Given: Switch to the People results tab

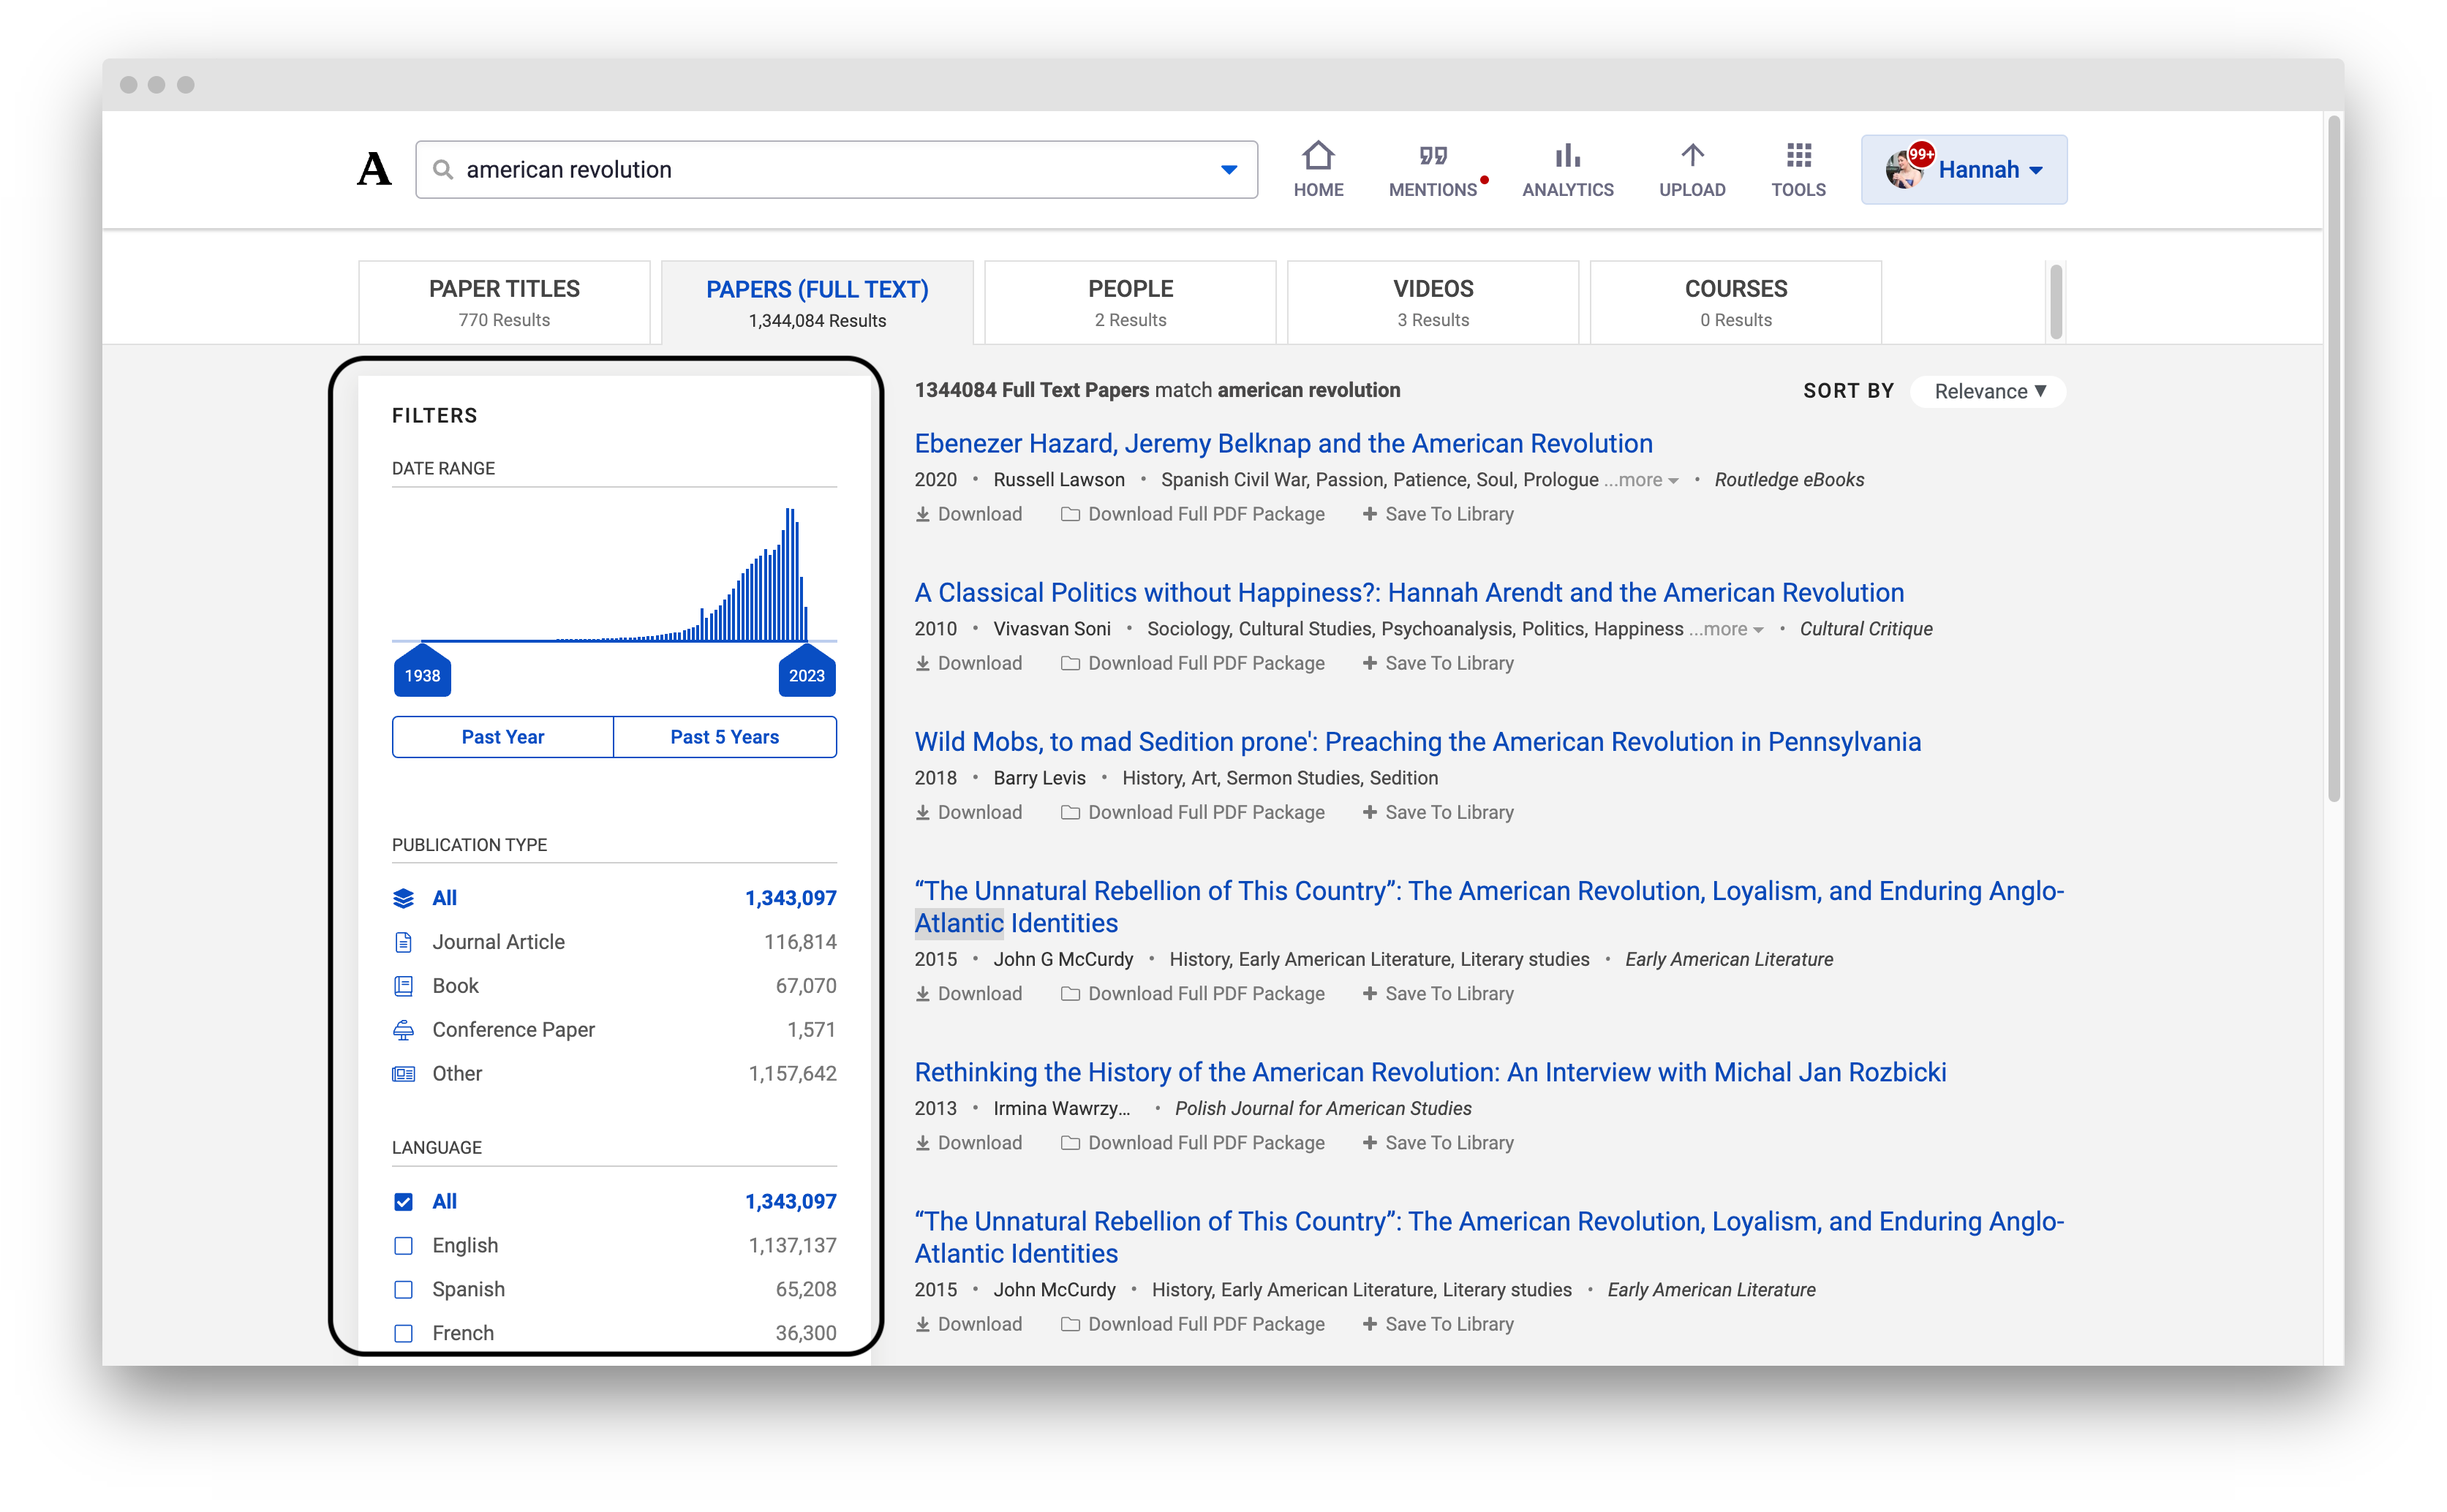Looking at the screenshot, I should point(1130,301).
